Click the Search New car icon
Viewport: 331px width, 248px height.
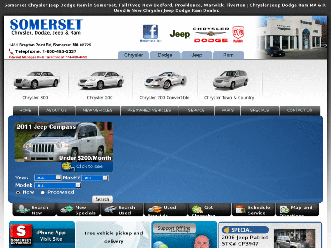tap(23, 209)
